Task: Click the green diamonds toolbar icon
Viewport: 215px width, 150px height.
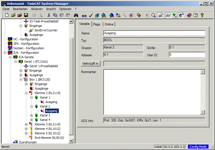Action: point(175,15)
